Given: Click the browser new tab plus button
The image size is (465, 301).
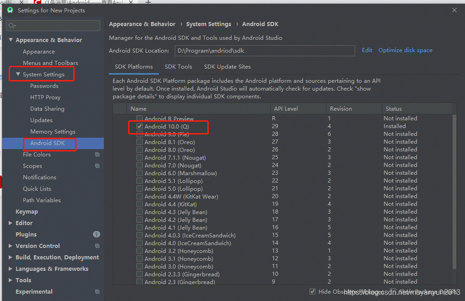Looking at the screenshot, I should point(148,2).
